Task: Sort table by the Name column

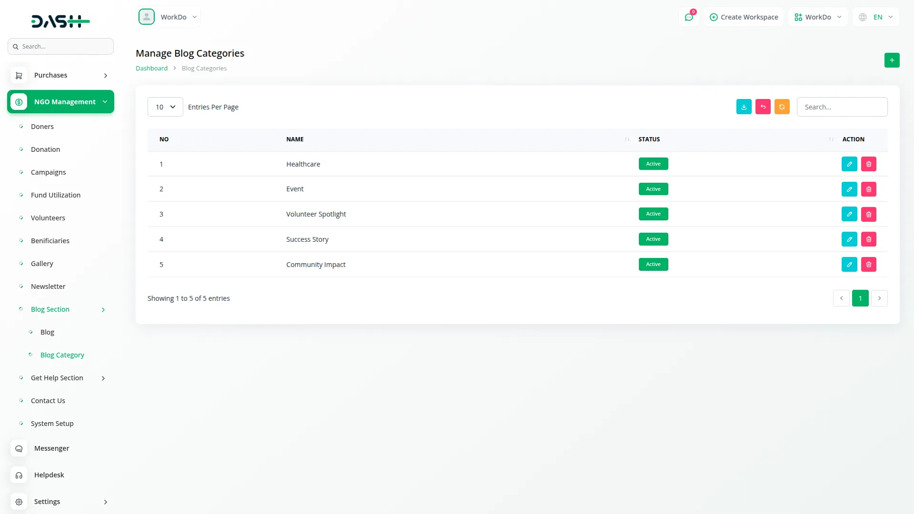Action: 295,139
